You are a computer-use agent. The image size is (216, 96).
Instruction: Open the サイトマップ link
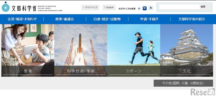[90, 7]
